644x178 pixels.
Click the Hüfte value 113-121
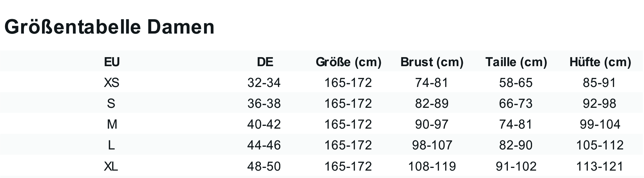(x=600, y=166)
